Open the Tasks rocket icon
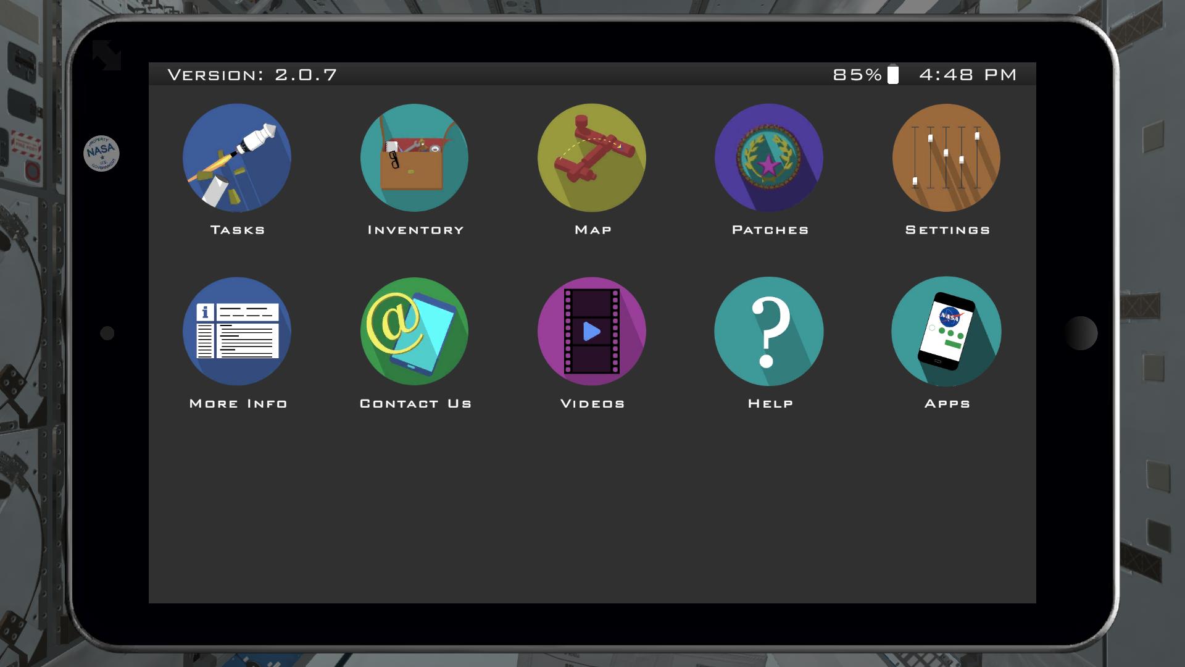1185x667 pixels. pyautogui.click(x=237, y=157)
